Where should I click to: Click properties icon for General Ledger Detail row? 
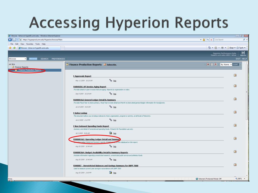click(235, 99)
